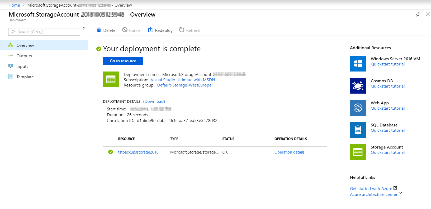
Task: Open the tstbackupsstorage2018 resource link
Action: pos(138,152)
